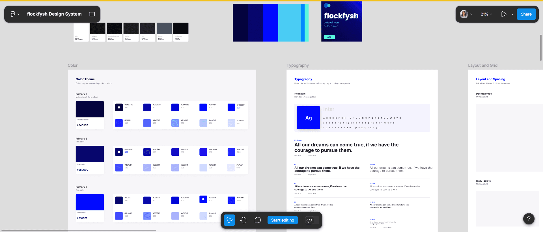Viewport: 543px width, 232px height.
Task: Click the Desktop/Mac label
Action: point(484,94)
